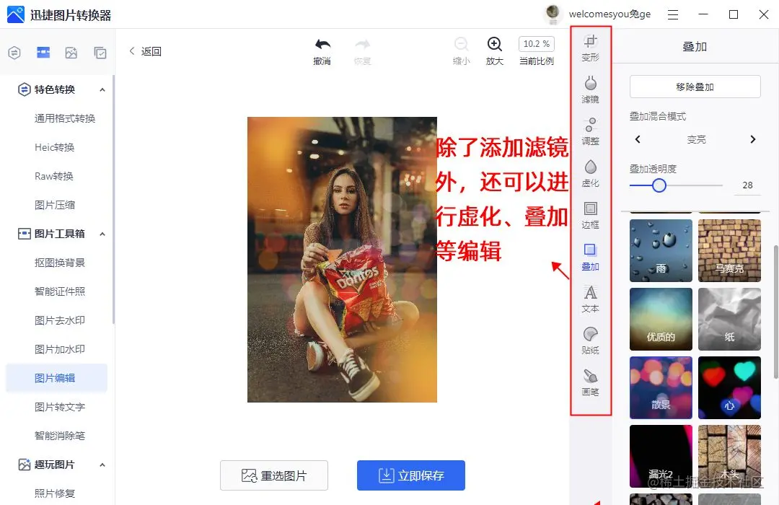Click the first hexagon sidebar tab icon
Viewport: 779px width, 505px height.
pos(14,53)
